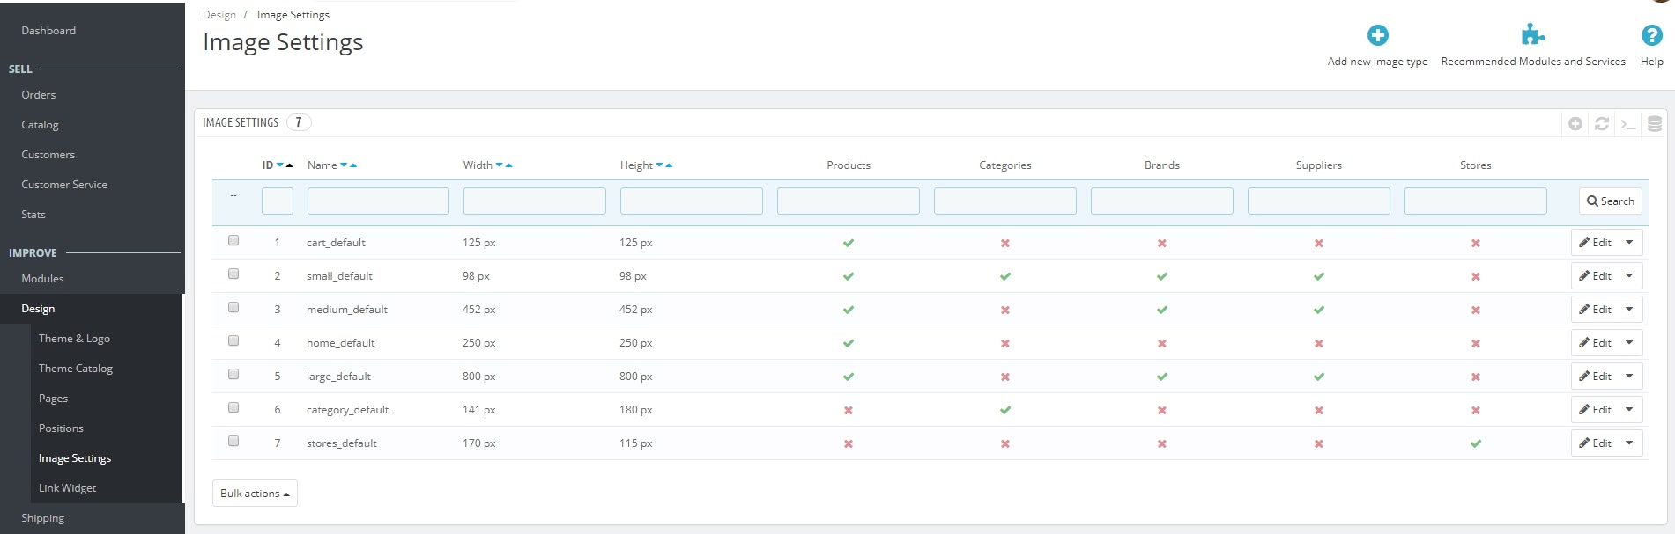Open Link Widget submenu item
The width and height of the screenshot is (1675, 534).
pyautogui.click(x=67, y=488)
